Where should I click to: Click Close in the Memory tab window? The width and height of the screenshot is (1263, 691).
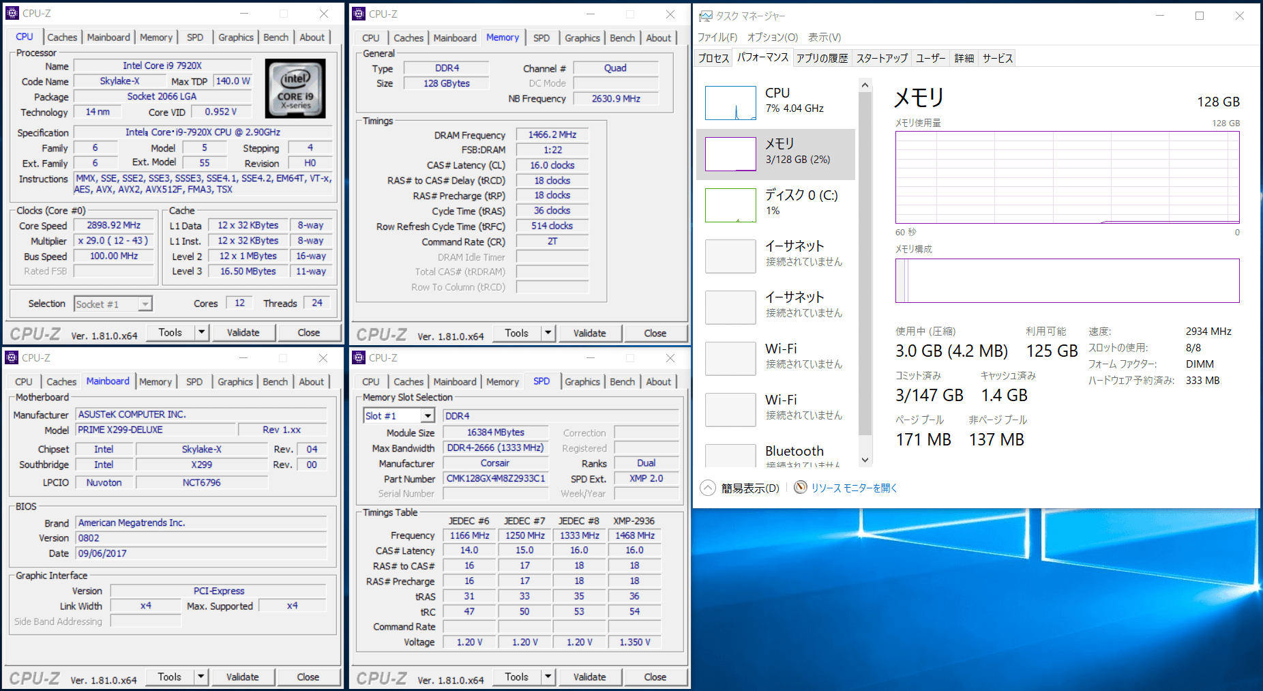655,333
